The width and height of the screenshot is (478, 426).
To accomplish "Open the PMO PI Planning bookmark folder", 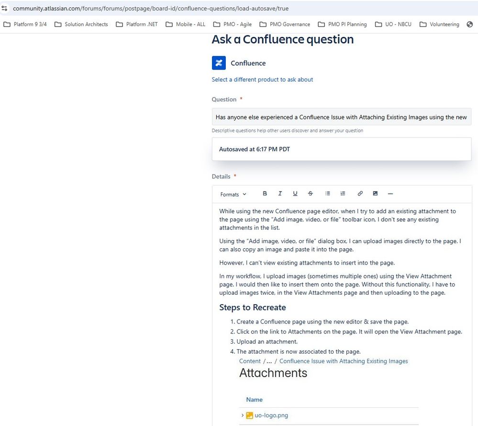I will [342, 24].
